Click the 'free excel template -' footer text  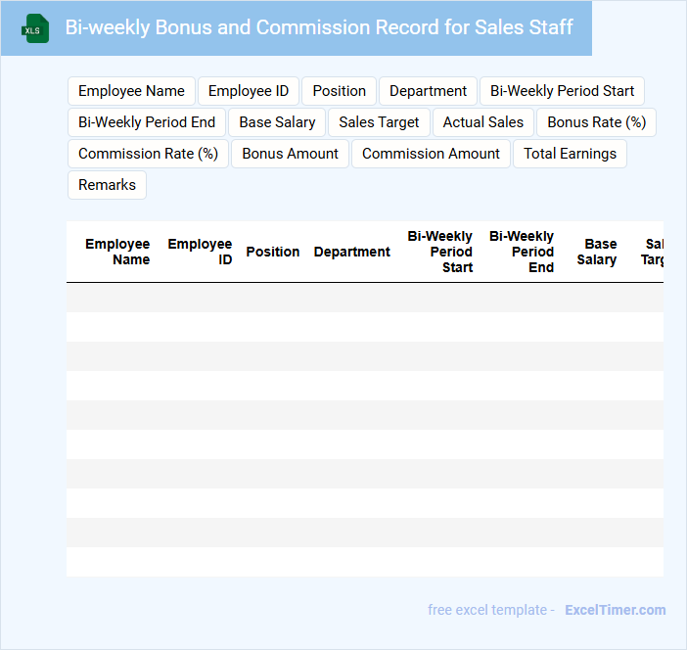coord(491,610)
